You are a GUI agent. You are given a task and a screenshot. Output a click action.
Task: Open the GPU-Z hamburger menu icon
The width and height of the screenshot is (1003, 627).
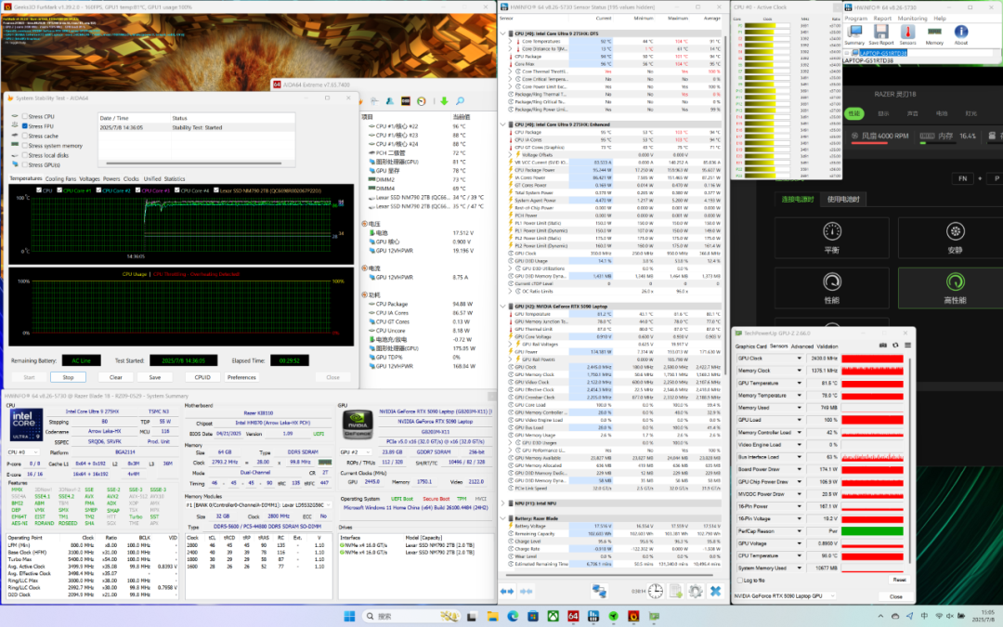pyautogui.click(x=907, y=346)
